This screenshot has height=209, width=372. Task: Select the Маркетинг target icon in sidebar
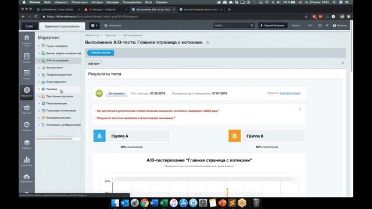tap(27, 90)
